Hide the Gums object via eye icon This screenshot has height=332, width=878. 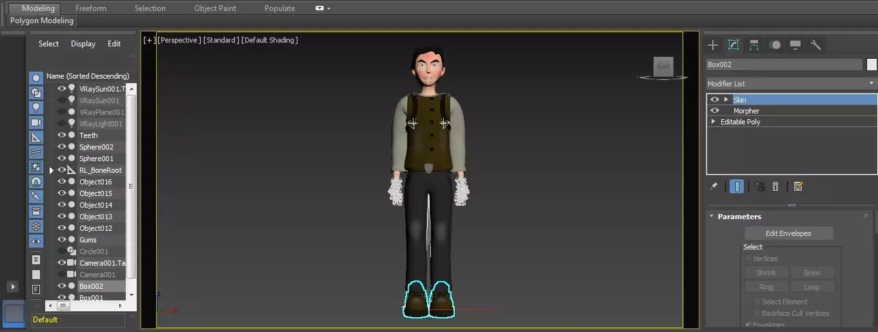[x=62, y=240]
